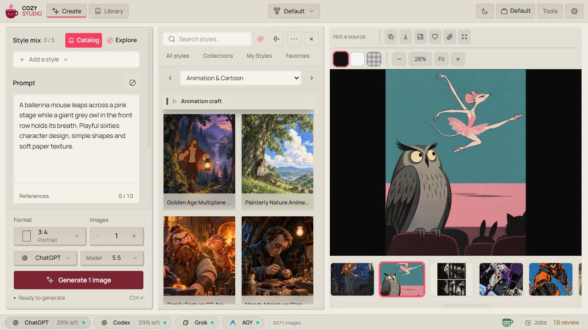Switch style mix to Catalog view
Screen dimensions: 588x330
click(x=84, y=40)
